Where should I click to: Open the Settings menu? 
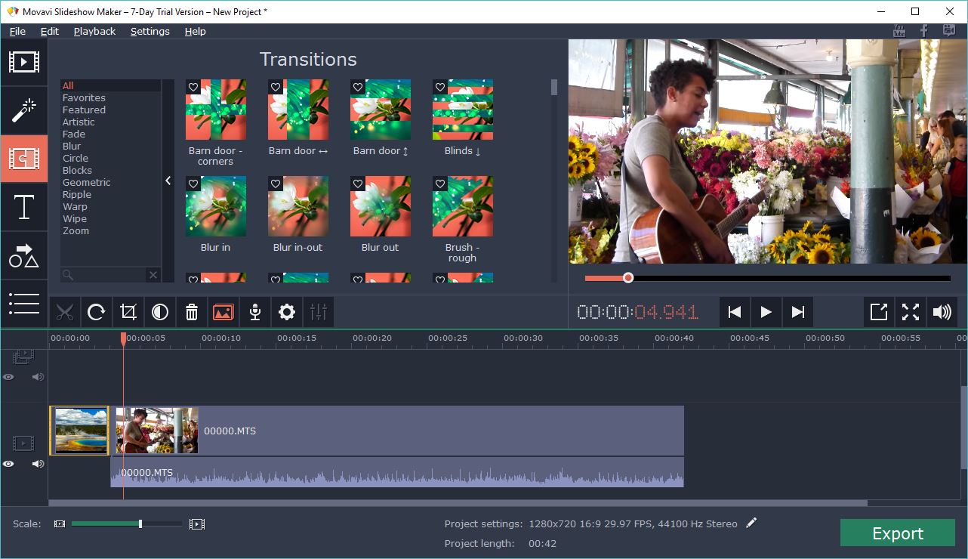tap(150, 31)
